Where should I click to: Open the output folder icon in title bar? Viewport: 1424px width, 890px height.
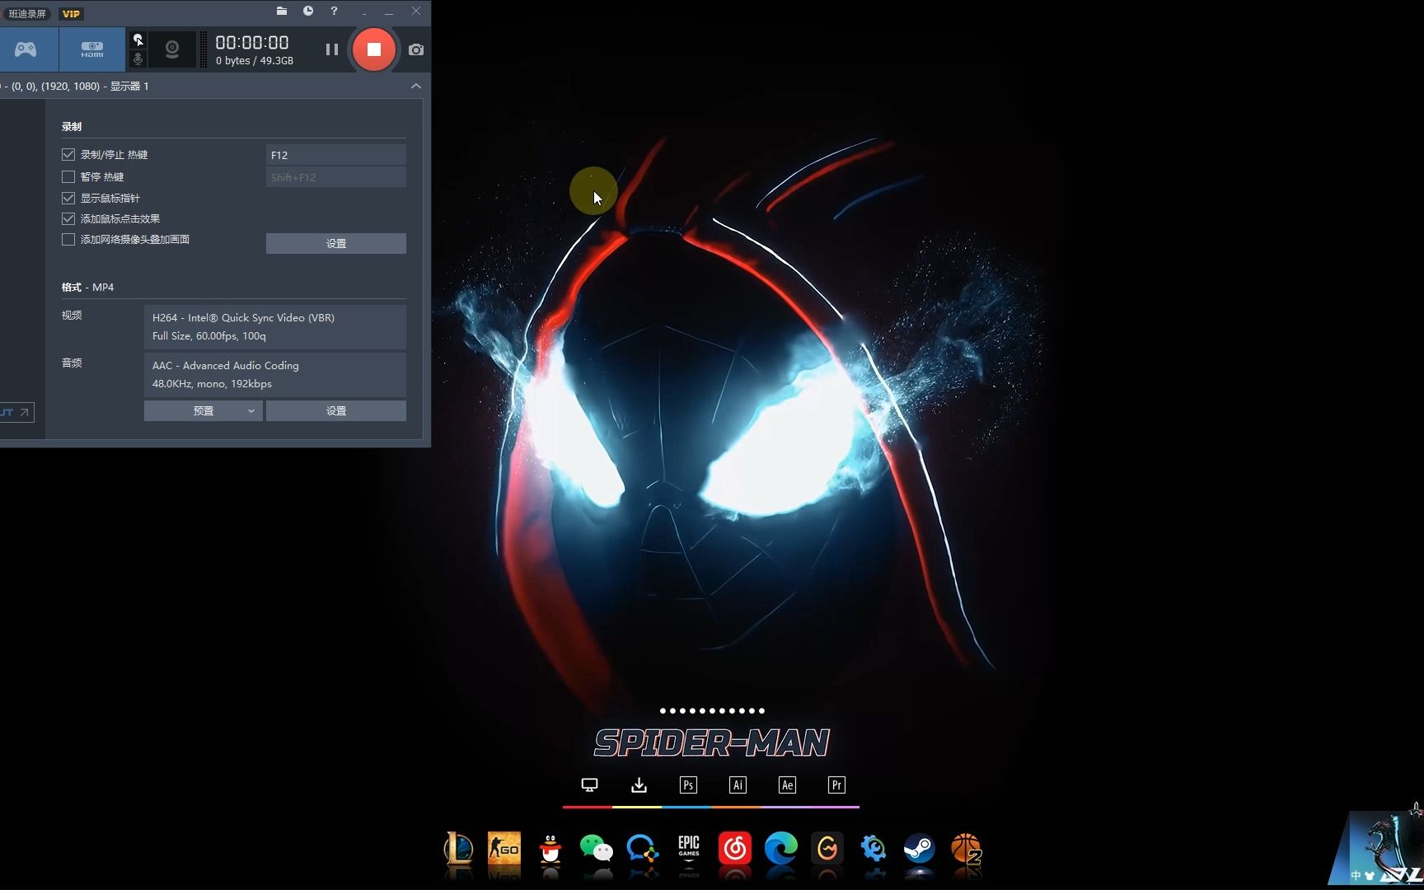pos(282,11)
